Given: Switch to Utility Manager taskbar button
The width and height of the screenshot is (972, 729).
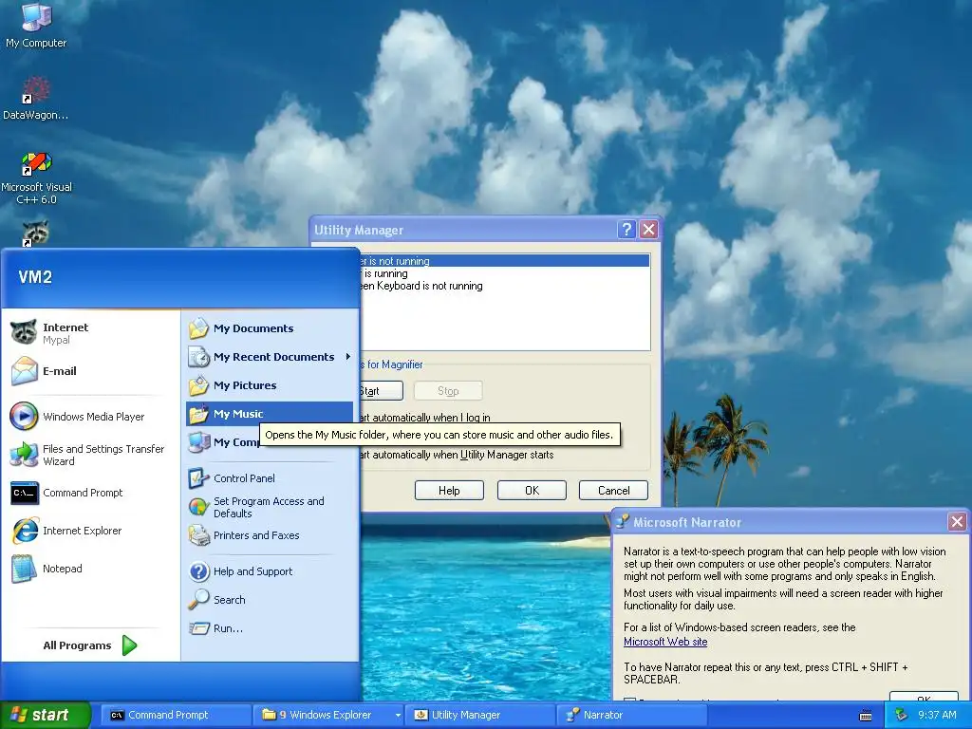Looking at the screenshot, I should [479, 716].
